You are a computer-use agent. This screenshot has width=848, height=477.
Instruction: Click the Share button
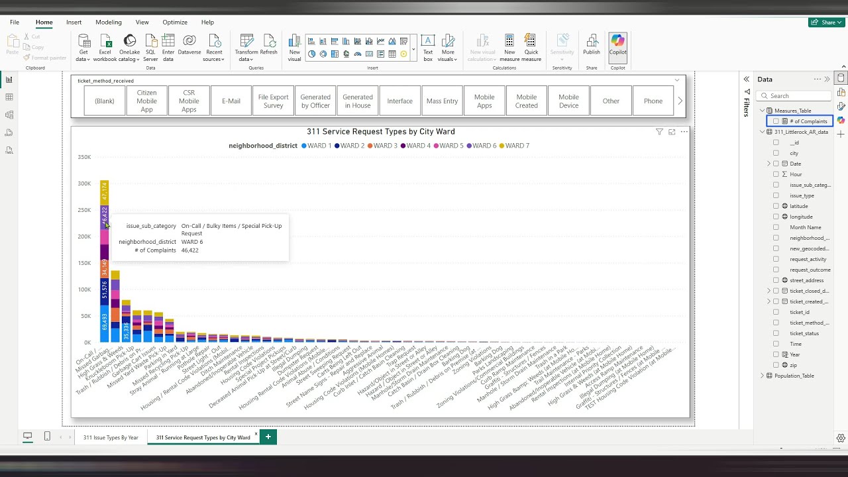click(827, 22)
